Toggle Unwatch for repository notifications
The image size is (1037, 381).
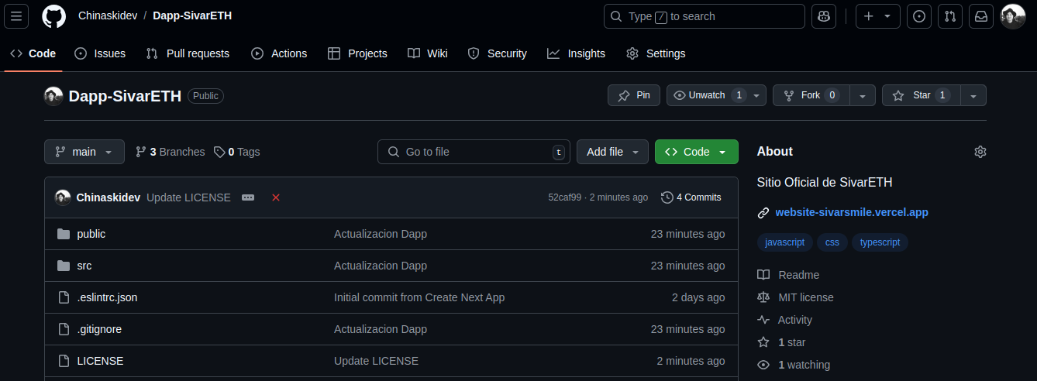click(699, 95)
